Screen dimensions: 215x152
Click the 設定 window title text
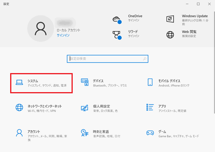[x=6, y=4]
